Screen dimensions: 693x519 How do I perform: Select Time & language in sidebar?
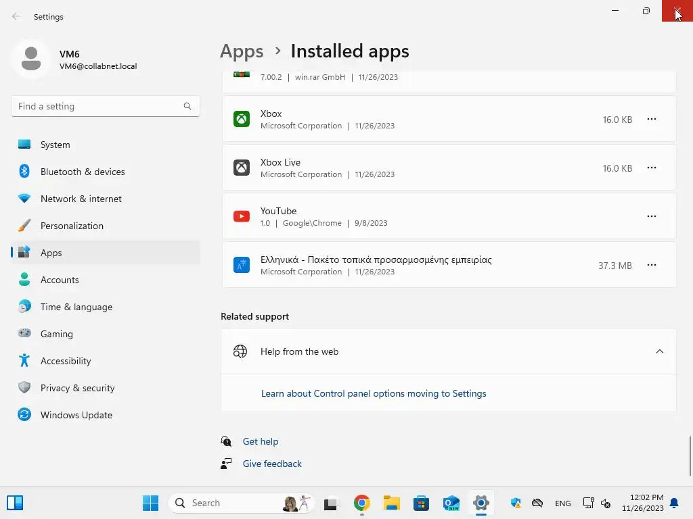coord(76,307)
